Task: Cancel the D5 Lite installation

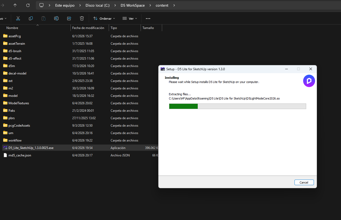Action: [x=304, y=182]
